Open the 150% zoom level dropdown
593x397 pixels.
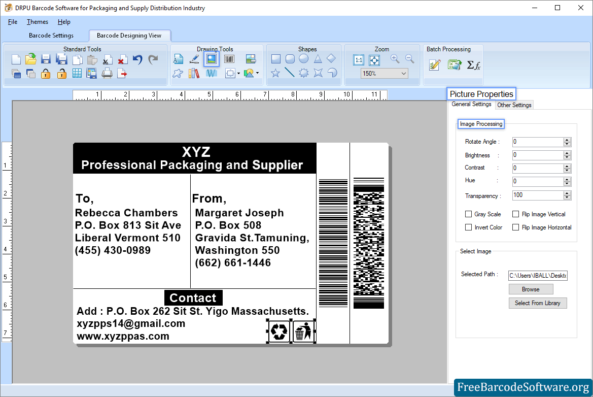click(x=403, y=74)
